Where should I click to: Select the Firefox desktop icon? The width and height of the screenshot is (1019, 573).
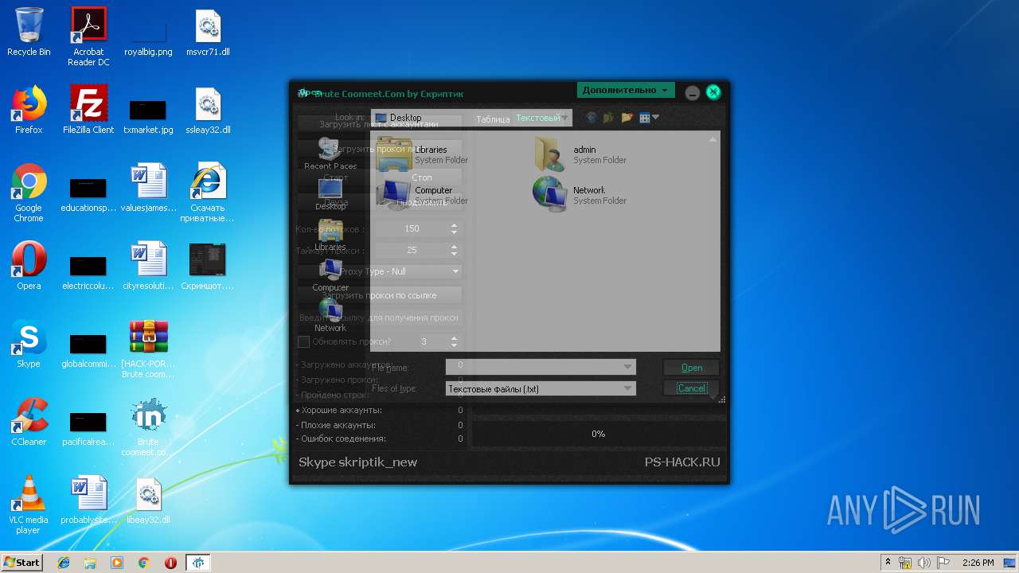click(x=29, y=110)
